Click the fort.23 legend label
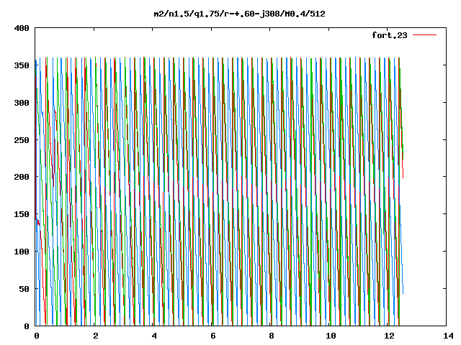 [390, 35]
